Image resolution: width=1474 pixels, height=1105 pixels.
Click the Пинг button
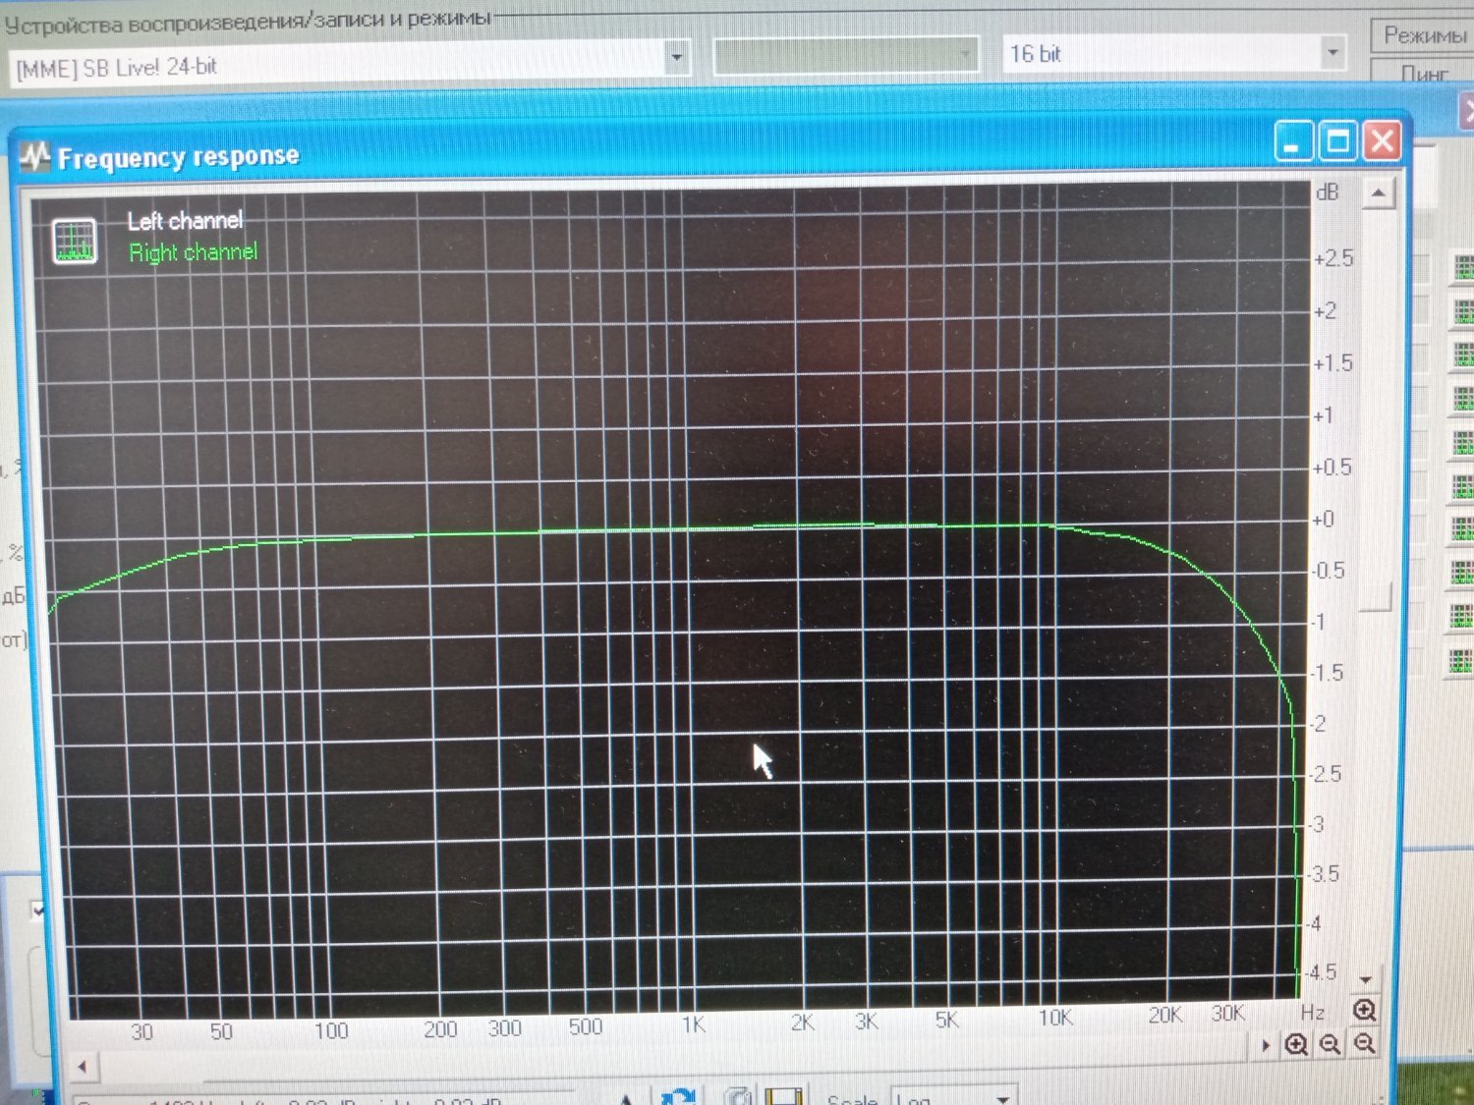click(x=1423, y=74)
